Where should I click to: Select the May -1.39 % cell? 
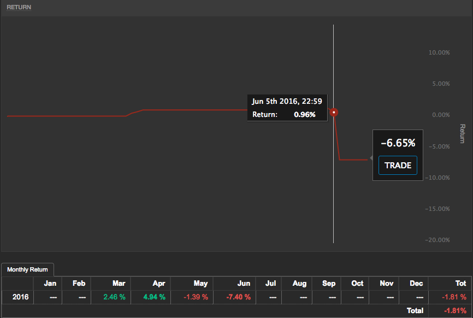196,297
